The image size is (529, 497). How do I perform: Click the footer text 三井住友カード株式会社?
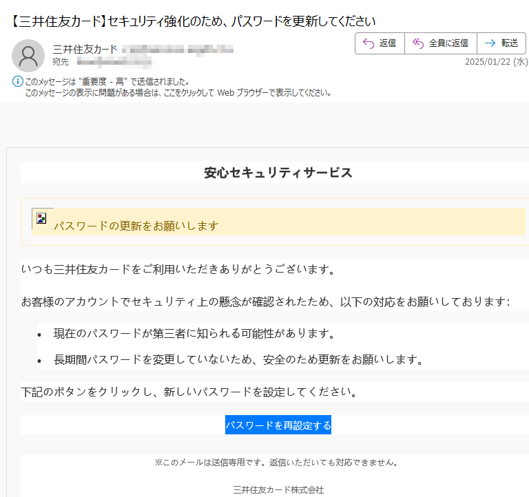pyautogui.click(x=278, y=489)
